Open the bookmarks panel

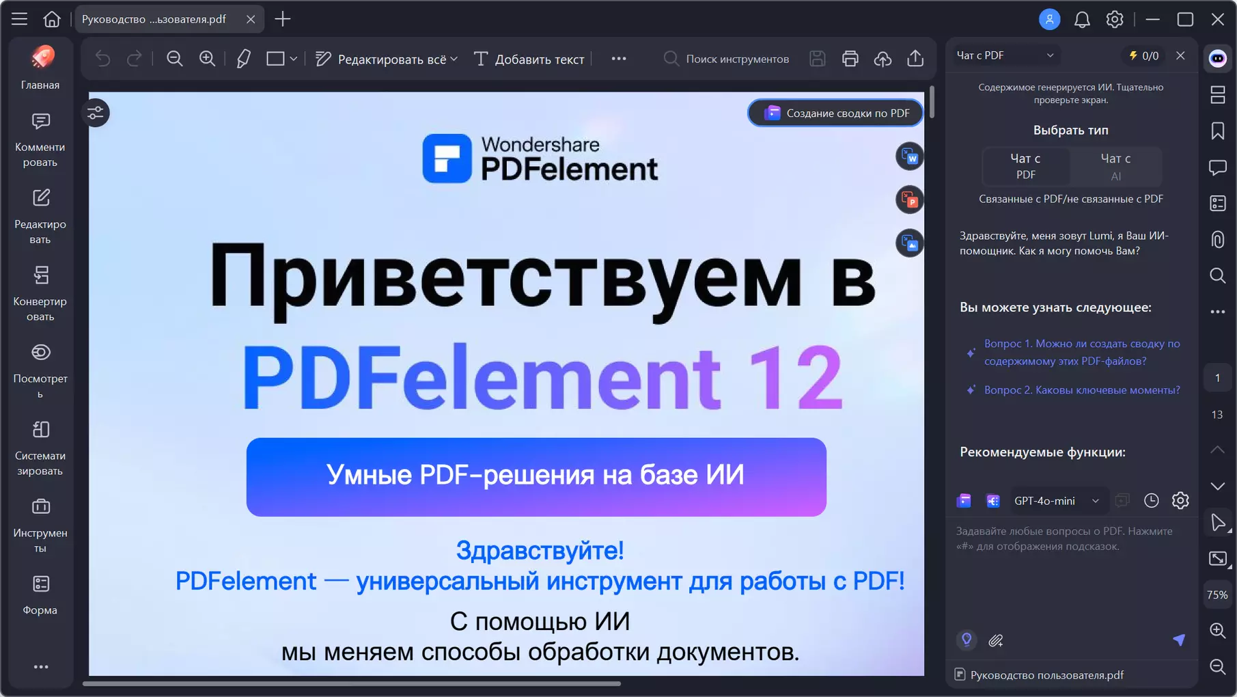(x=1218, y=131)
